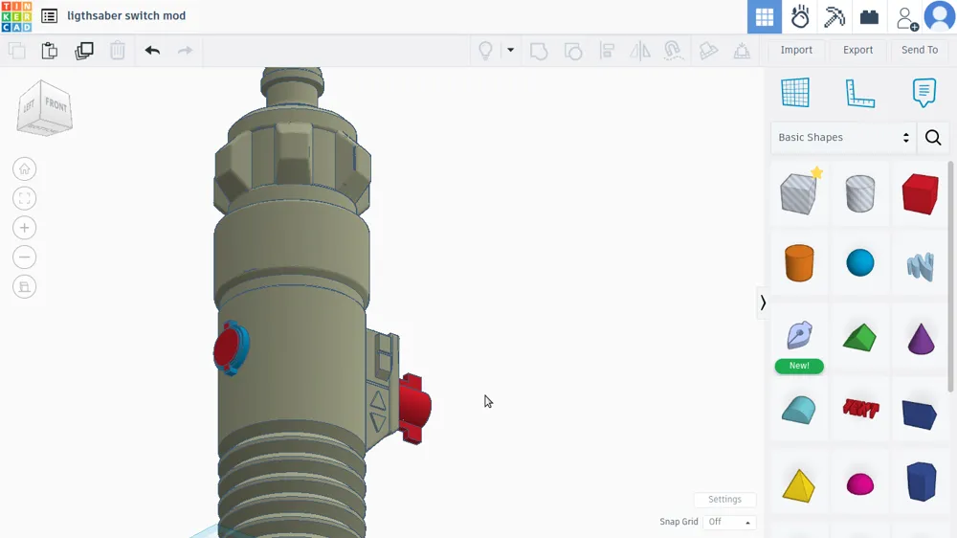Fit all in view button
Viewport: 957px width, 538px height.
coord(25,198)
